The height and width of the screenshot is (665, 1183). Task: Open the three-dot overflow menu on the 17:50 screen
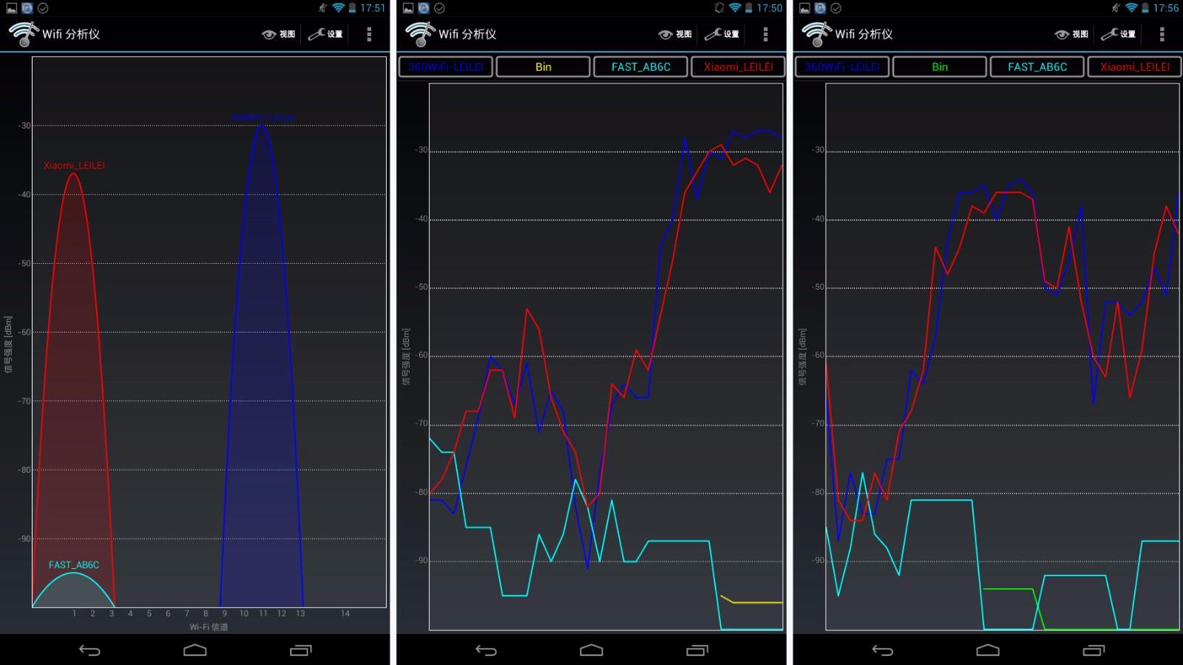click(x=765, y=34)
